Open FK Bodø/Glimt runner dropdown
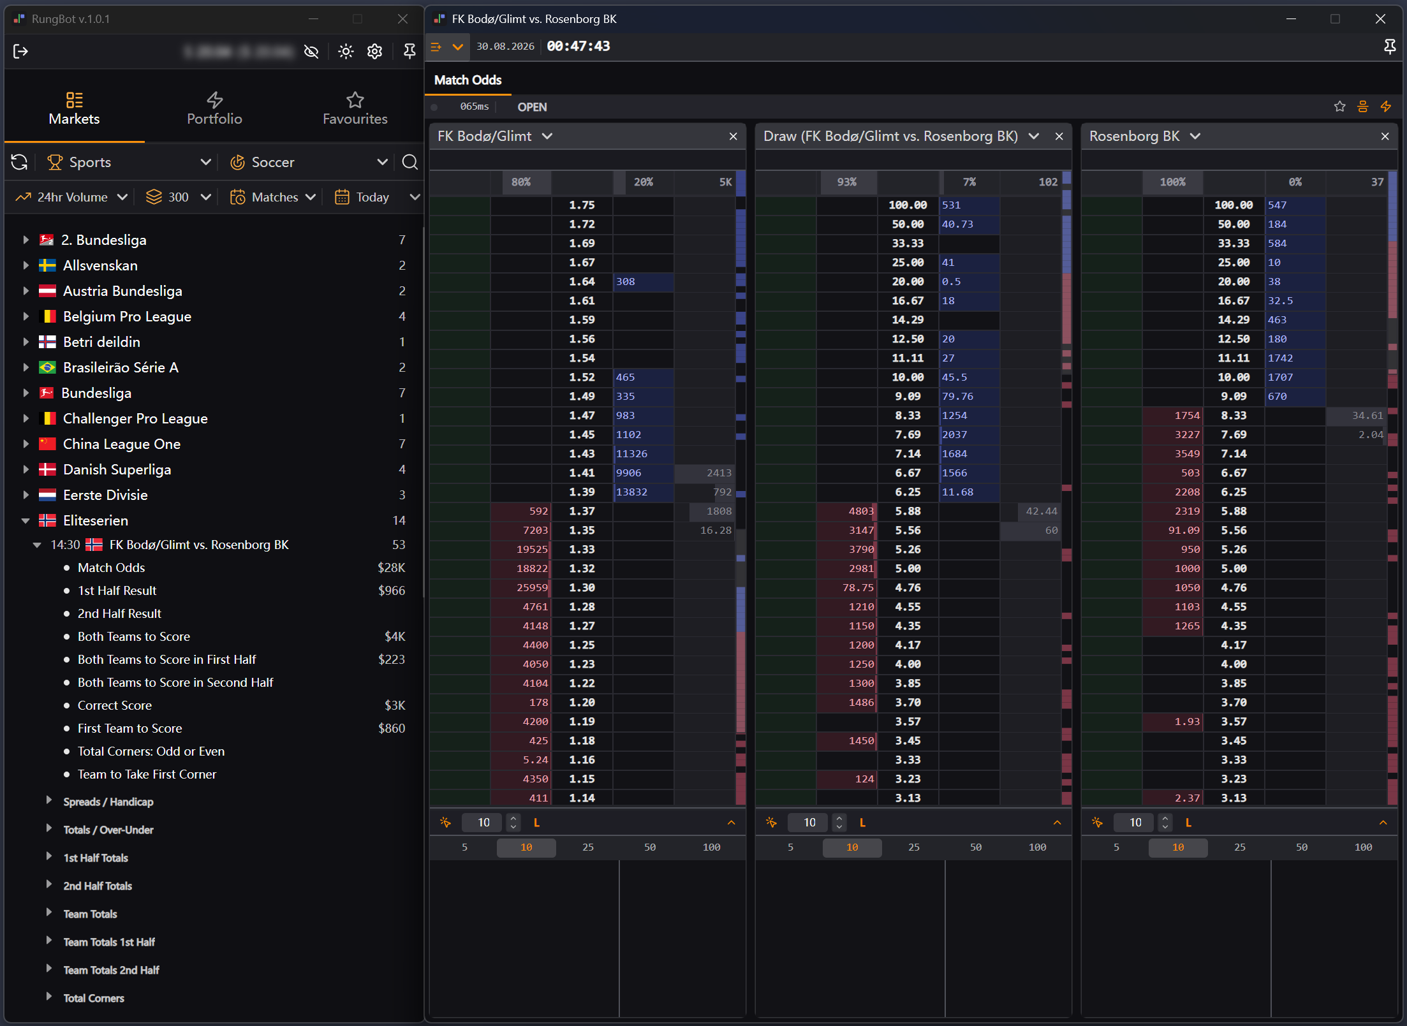 tap(547, 136)
